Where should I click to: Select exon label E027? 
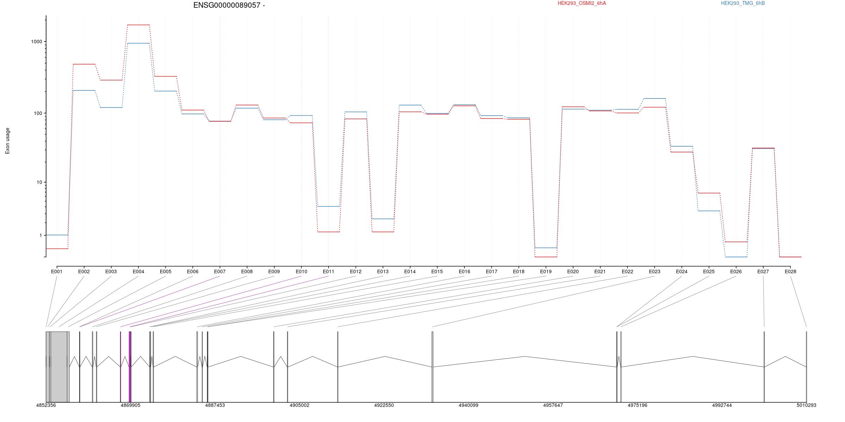(763, 271)
